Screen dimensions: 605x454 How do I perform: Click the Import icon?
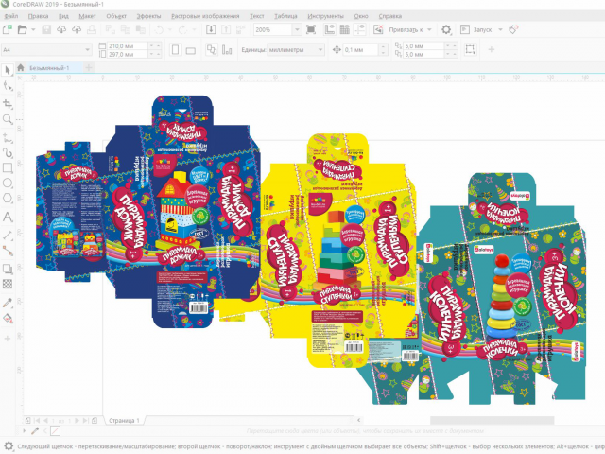click(x=211, y=29)
